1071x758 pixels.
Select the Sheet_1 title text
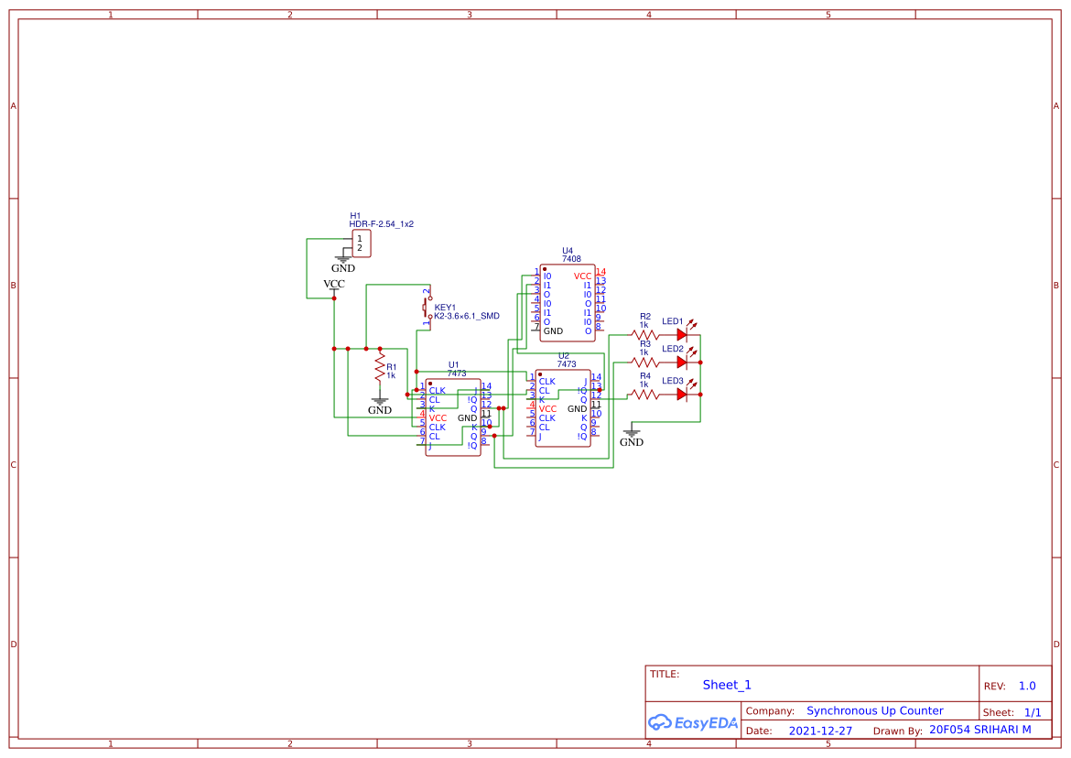(727, 685)
